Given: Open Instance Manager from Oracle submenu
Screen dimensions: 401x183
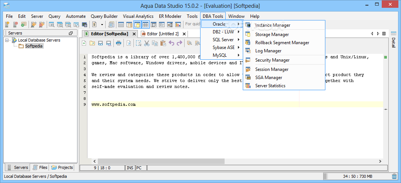Looking at the screenshot, I should pos(284,25).
